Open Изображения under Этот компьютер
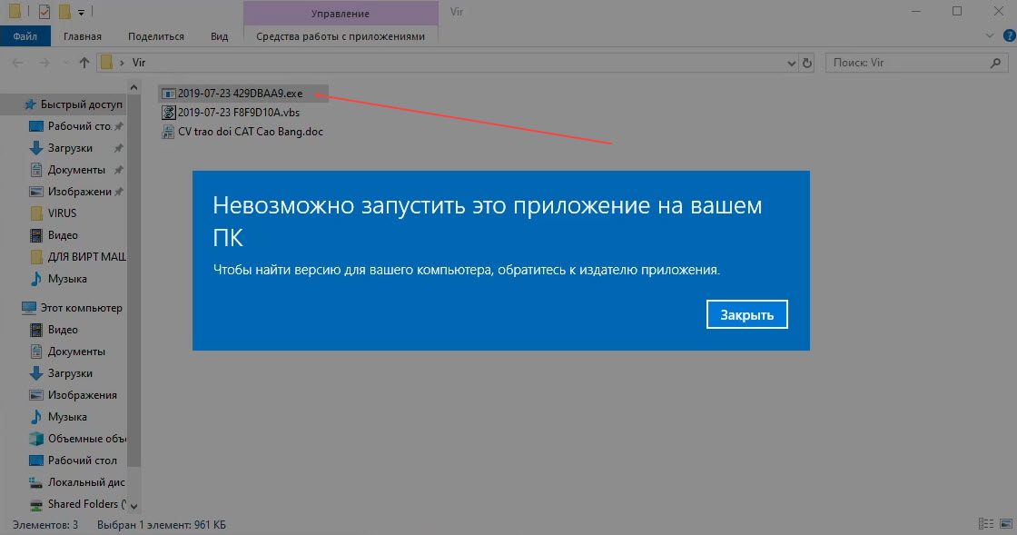Image resolution: width=1017 pixels, height=535 pixels. 83,395
